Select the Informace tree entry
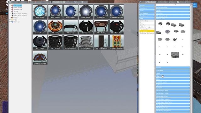The width and height of the screenshot is (201, 113). pos(17,22)
